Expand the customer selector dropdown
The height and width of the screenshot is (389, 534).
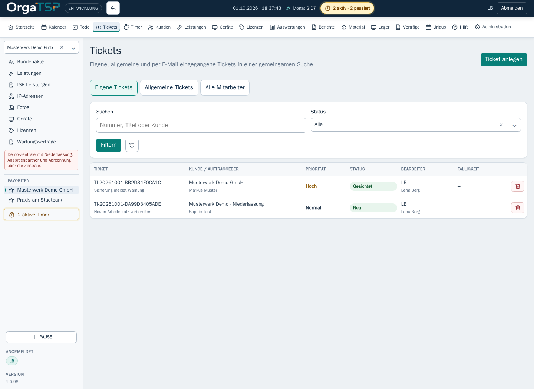(x=73, y=48)
